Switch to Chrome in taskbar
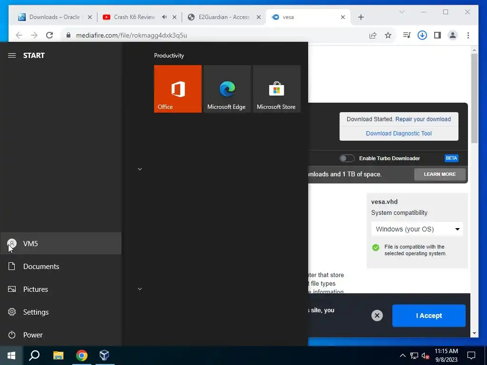This screenshot has height=365, width=487. click(x=82, y=355)
